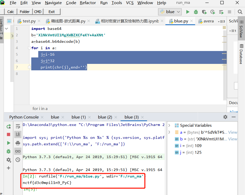Open the Window menu

[x=145, y=3]
